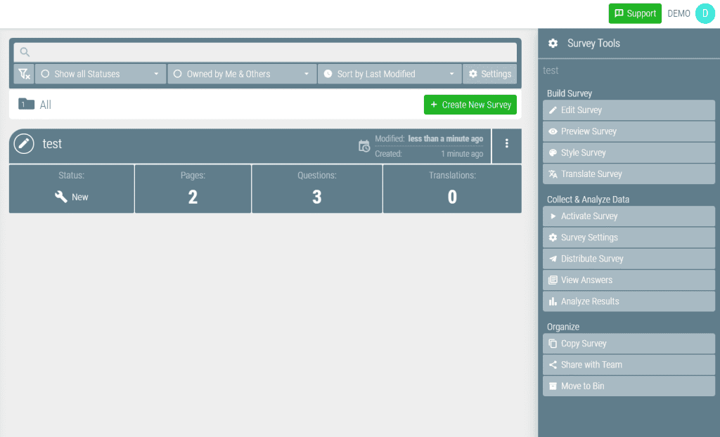
Task: Click Distribute Survey
Action: [629, 259]
